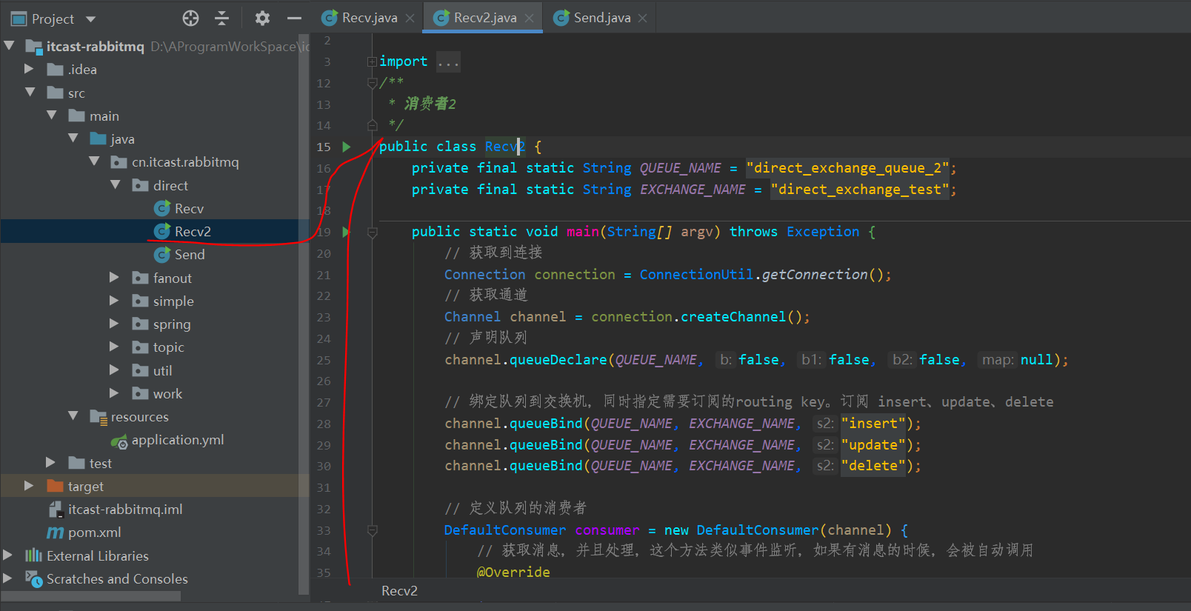The width and height of the screenshot is (1191, 611).
Task: Click the util package folder icon
Action: tap(141, 370)
